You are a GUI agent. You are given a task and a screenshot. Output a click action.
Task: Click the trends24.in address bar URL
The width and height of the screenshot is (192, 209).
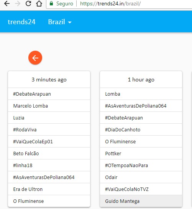point(110,3)
